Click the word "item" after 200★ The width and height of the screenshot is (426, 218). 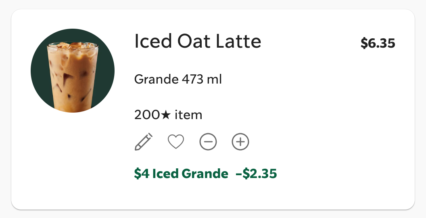click(x=188, y=115)
